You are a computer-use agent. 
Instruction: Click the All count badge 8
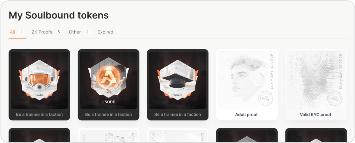(x=21, y=32)
